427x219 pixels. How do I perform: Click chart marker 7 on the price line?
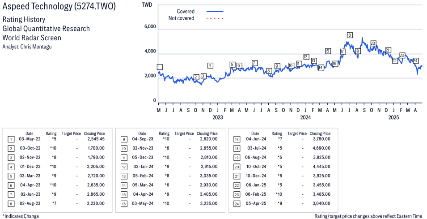(x=254, y=63)
